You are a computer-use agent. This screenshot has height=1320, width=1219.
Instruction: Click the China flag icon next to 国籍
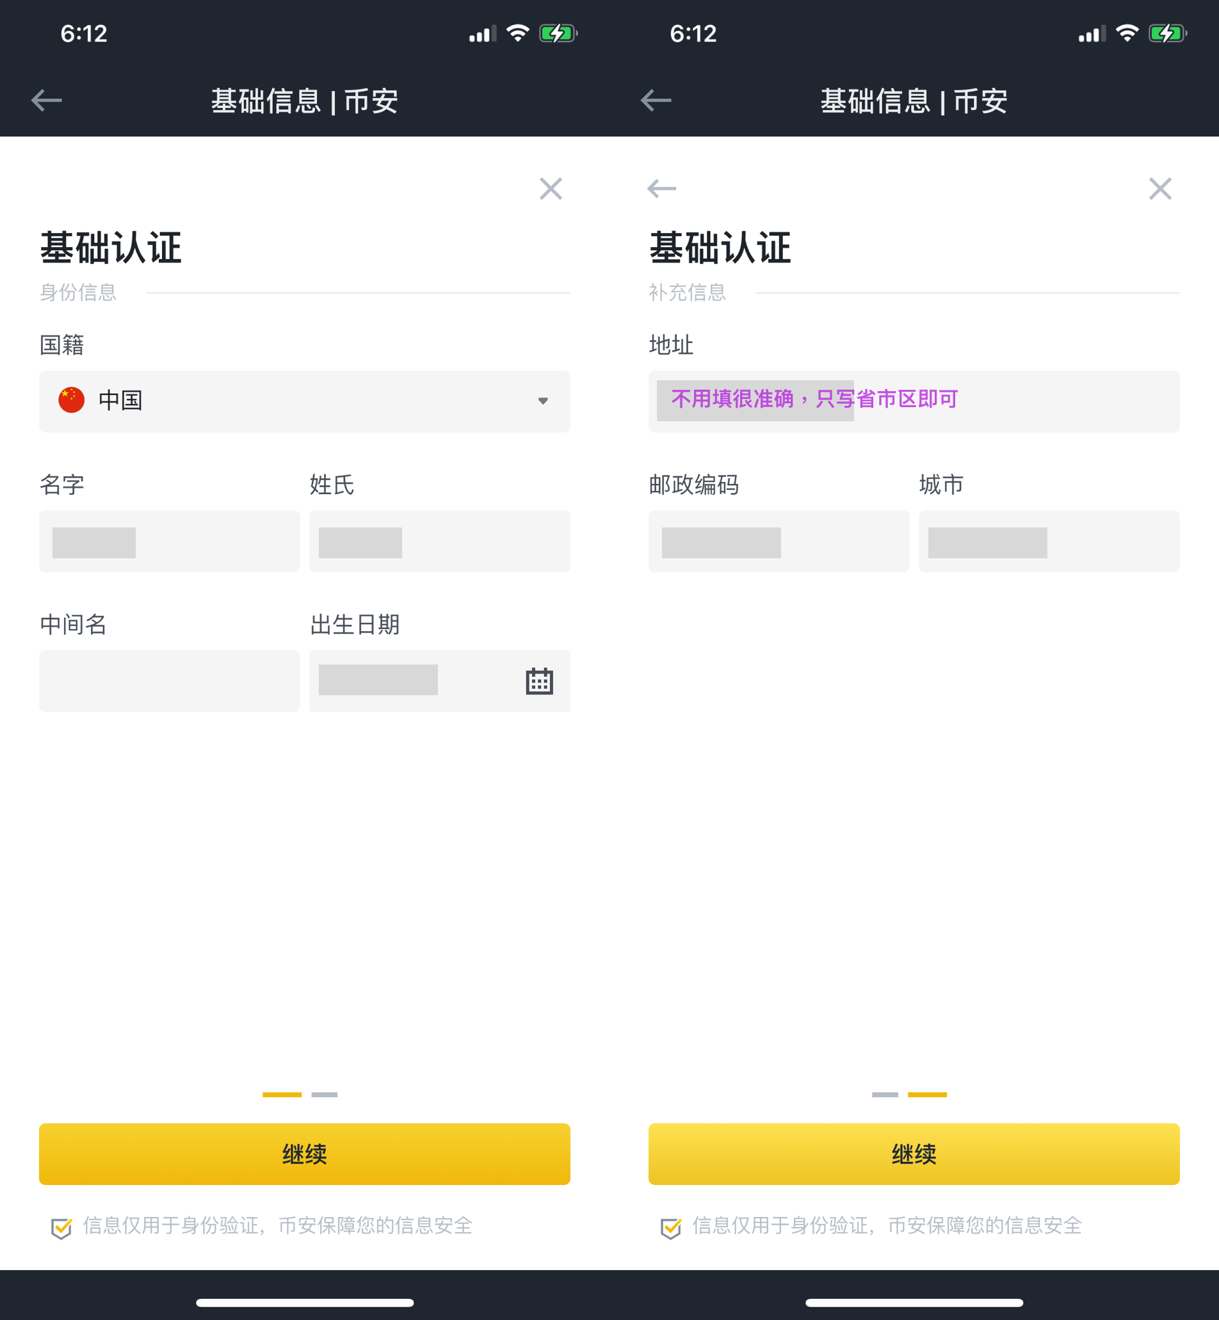point(70,399)
